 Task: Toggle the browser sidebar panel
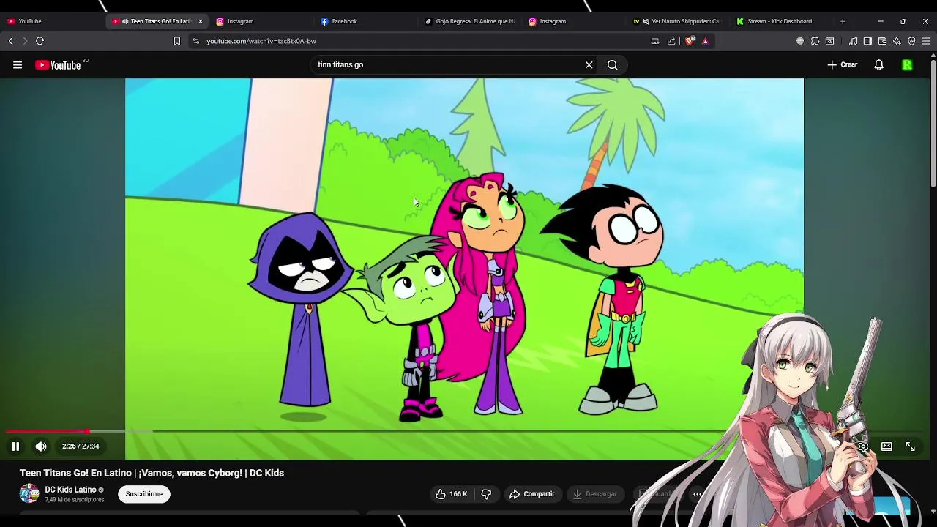point(867,41)
